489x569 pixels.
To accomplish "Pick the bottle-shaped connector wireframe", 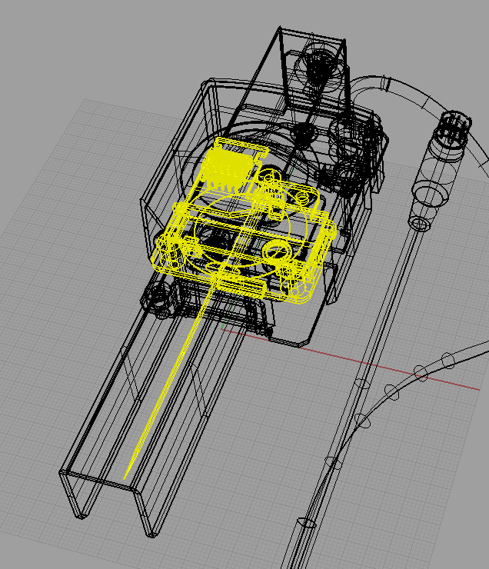I will click(x=441, y=171).
